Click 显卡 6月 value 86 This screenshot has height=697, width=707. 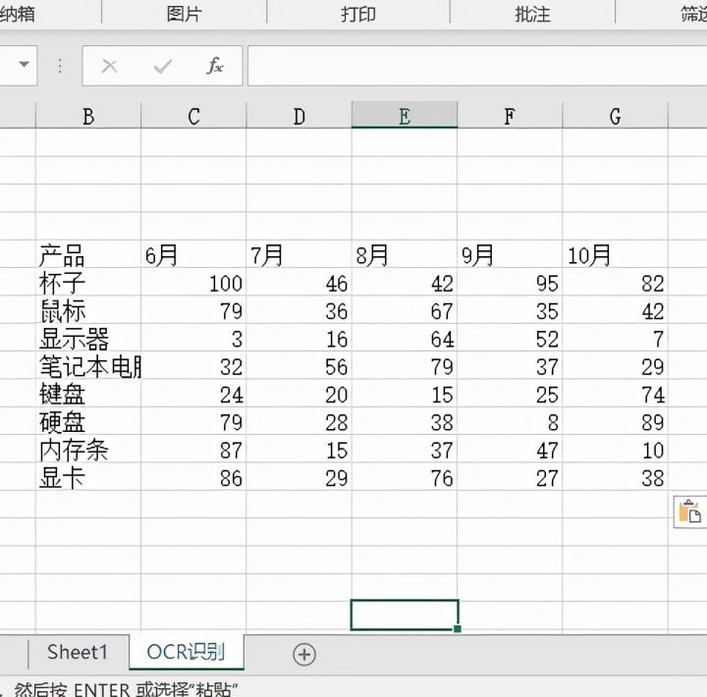[193, 477]
